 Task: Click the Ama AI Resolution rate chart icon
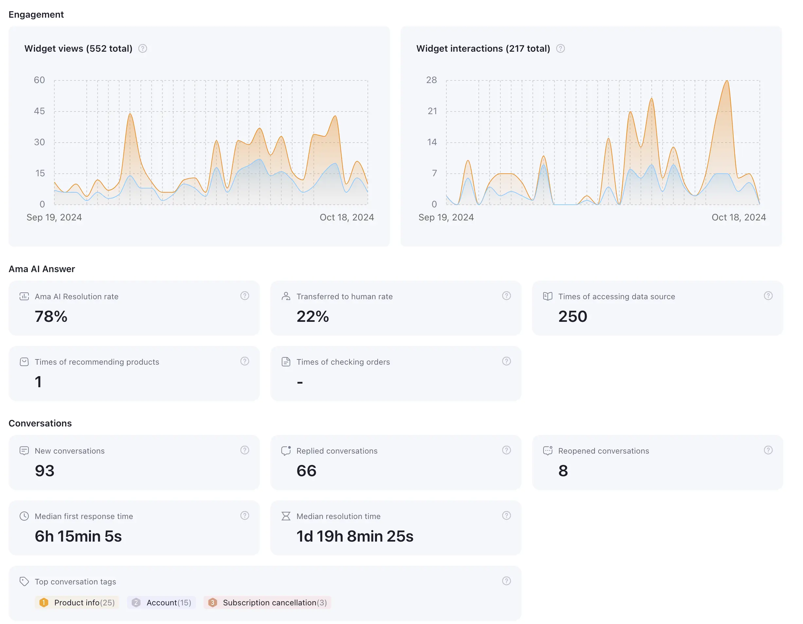pos(24,296)
